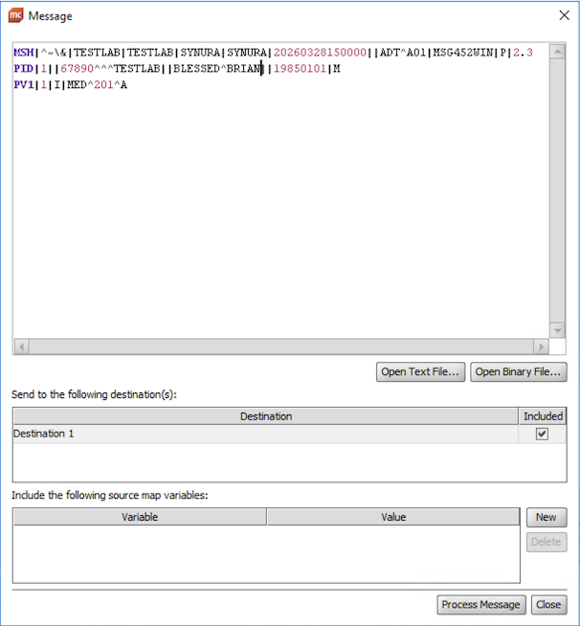Click the Process Message button

pos(481,604)
